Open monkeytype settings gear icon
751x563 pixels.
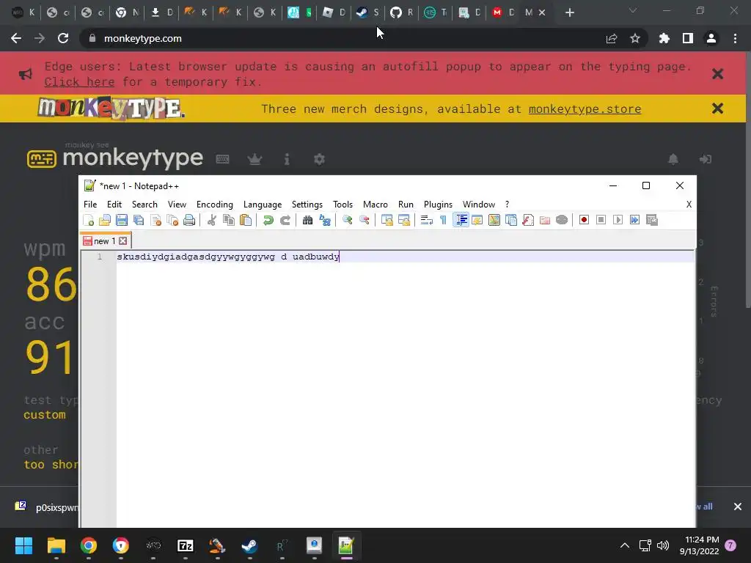tap(320, 159)
